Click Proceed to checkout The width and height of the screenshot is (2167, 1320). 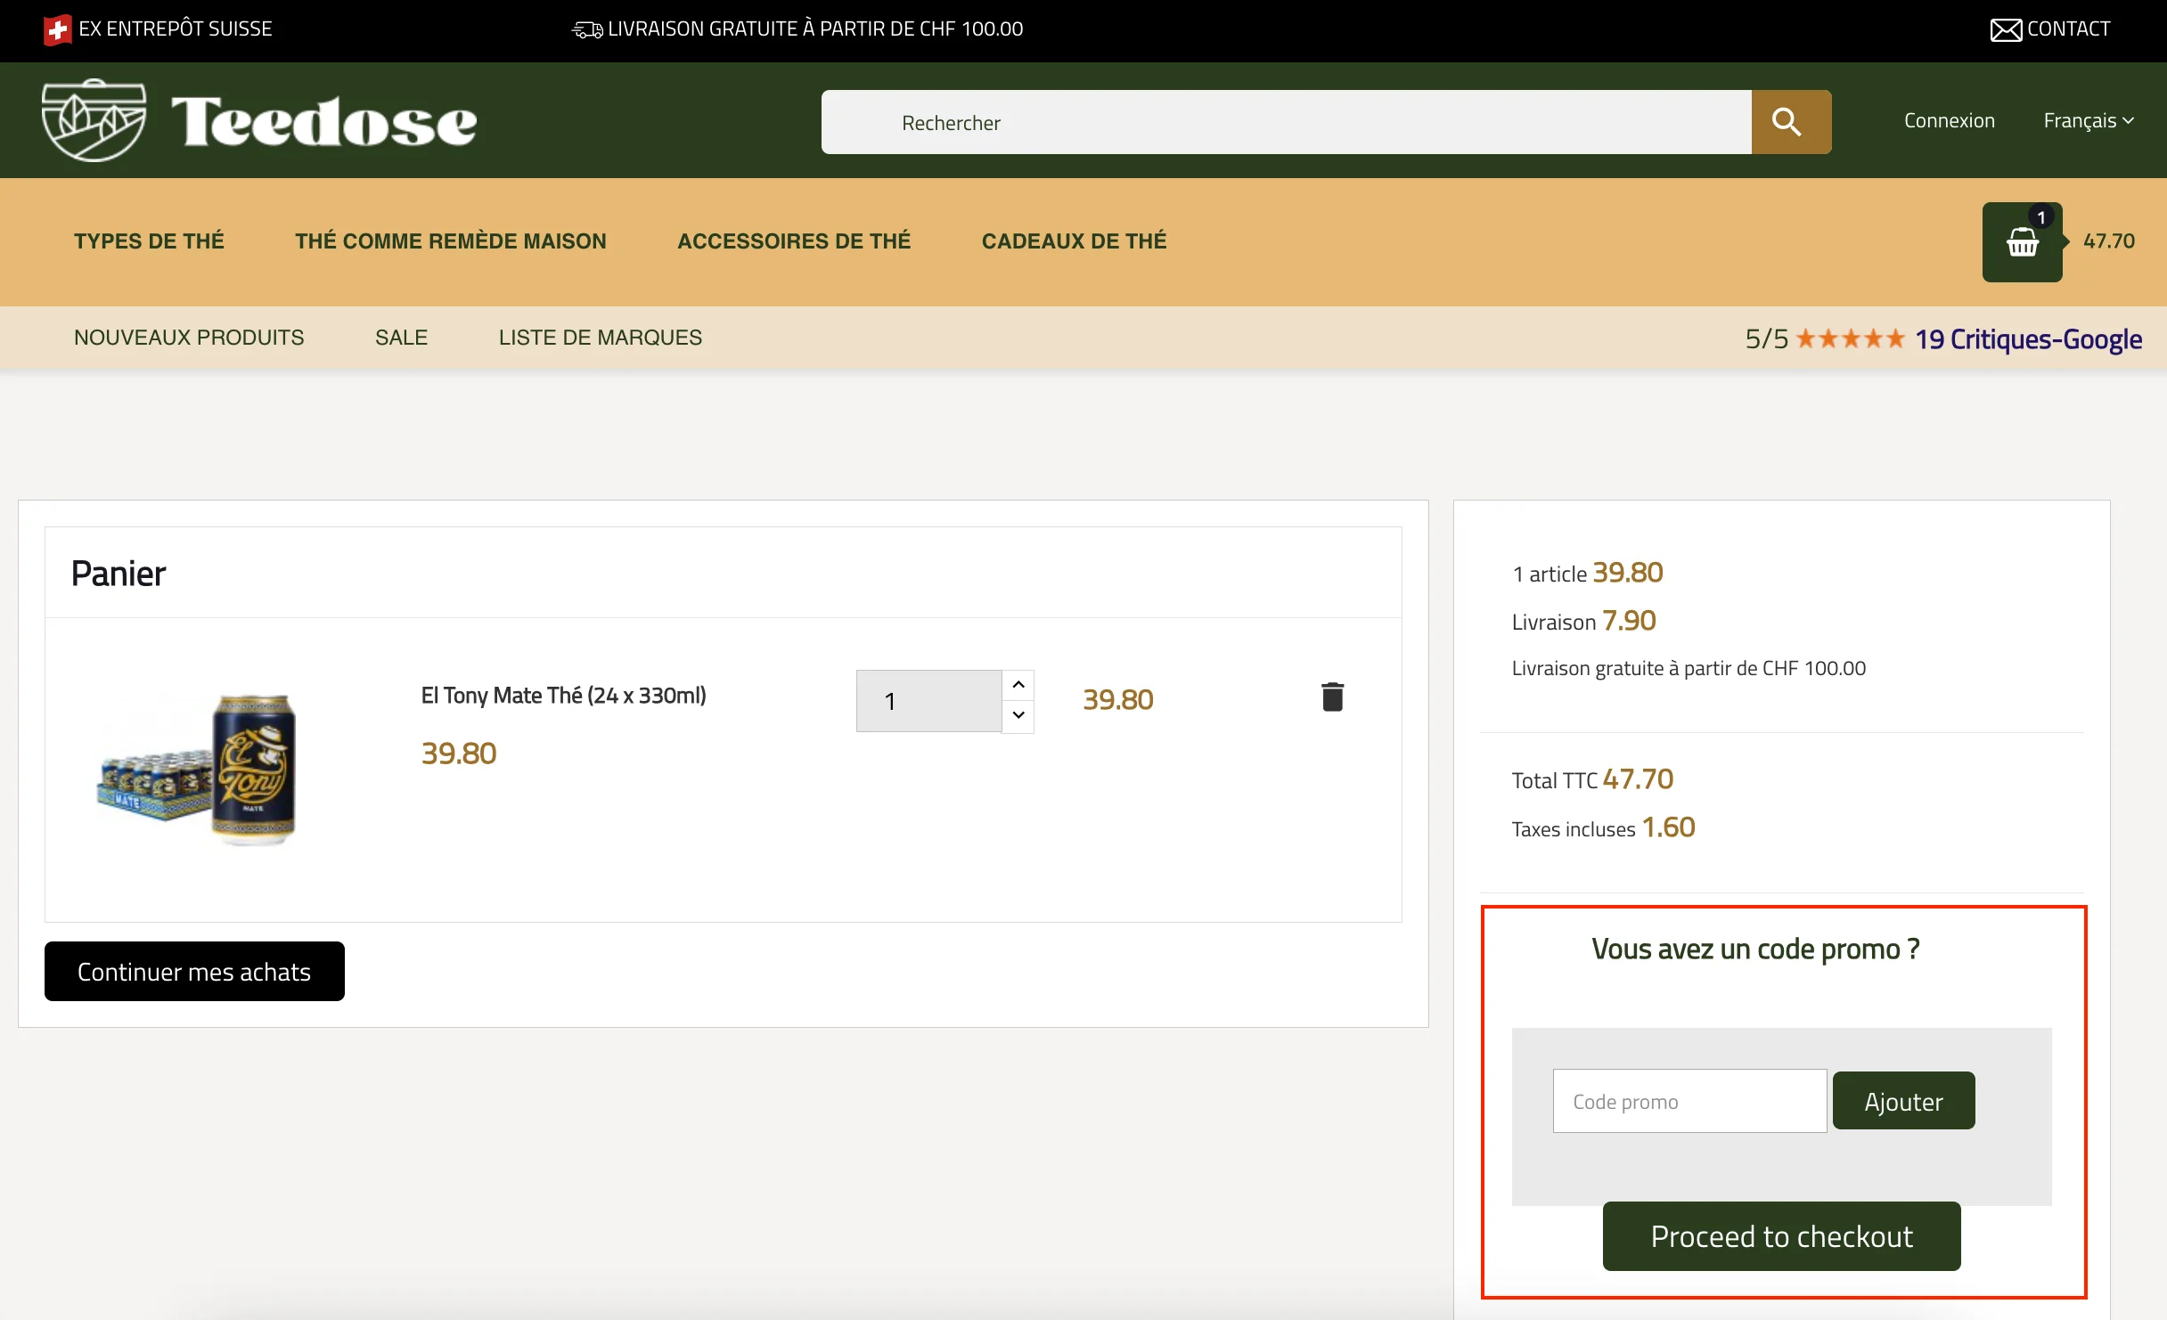coord(1780,1236)
